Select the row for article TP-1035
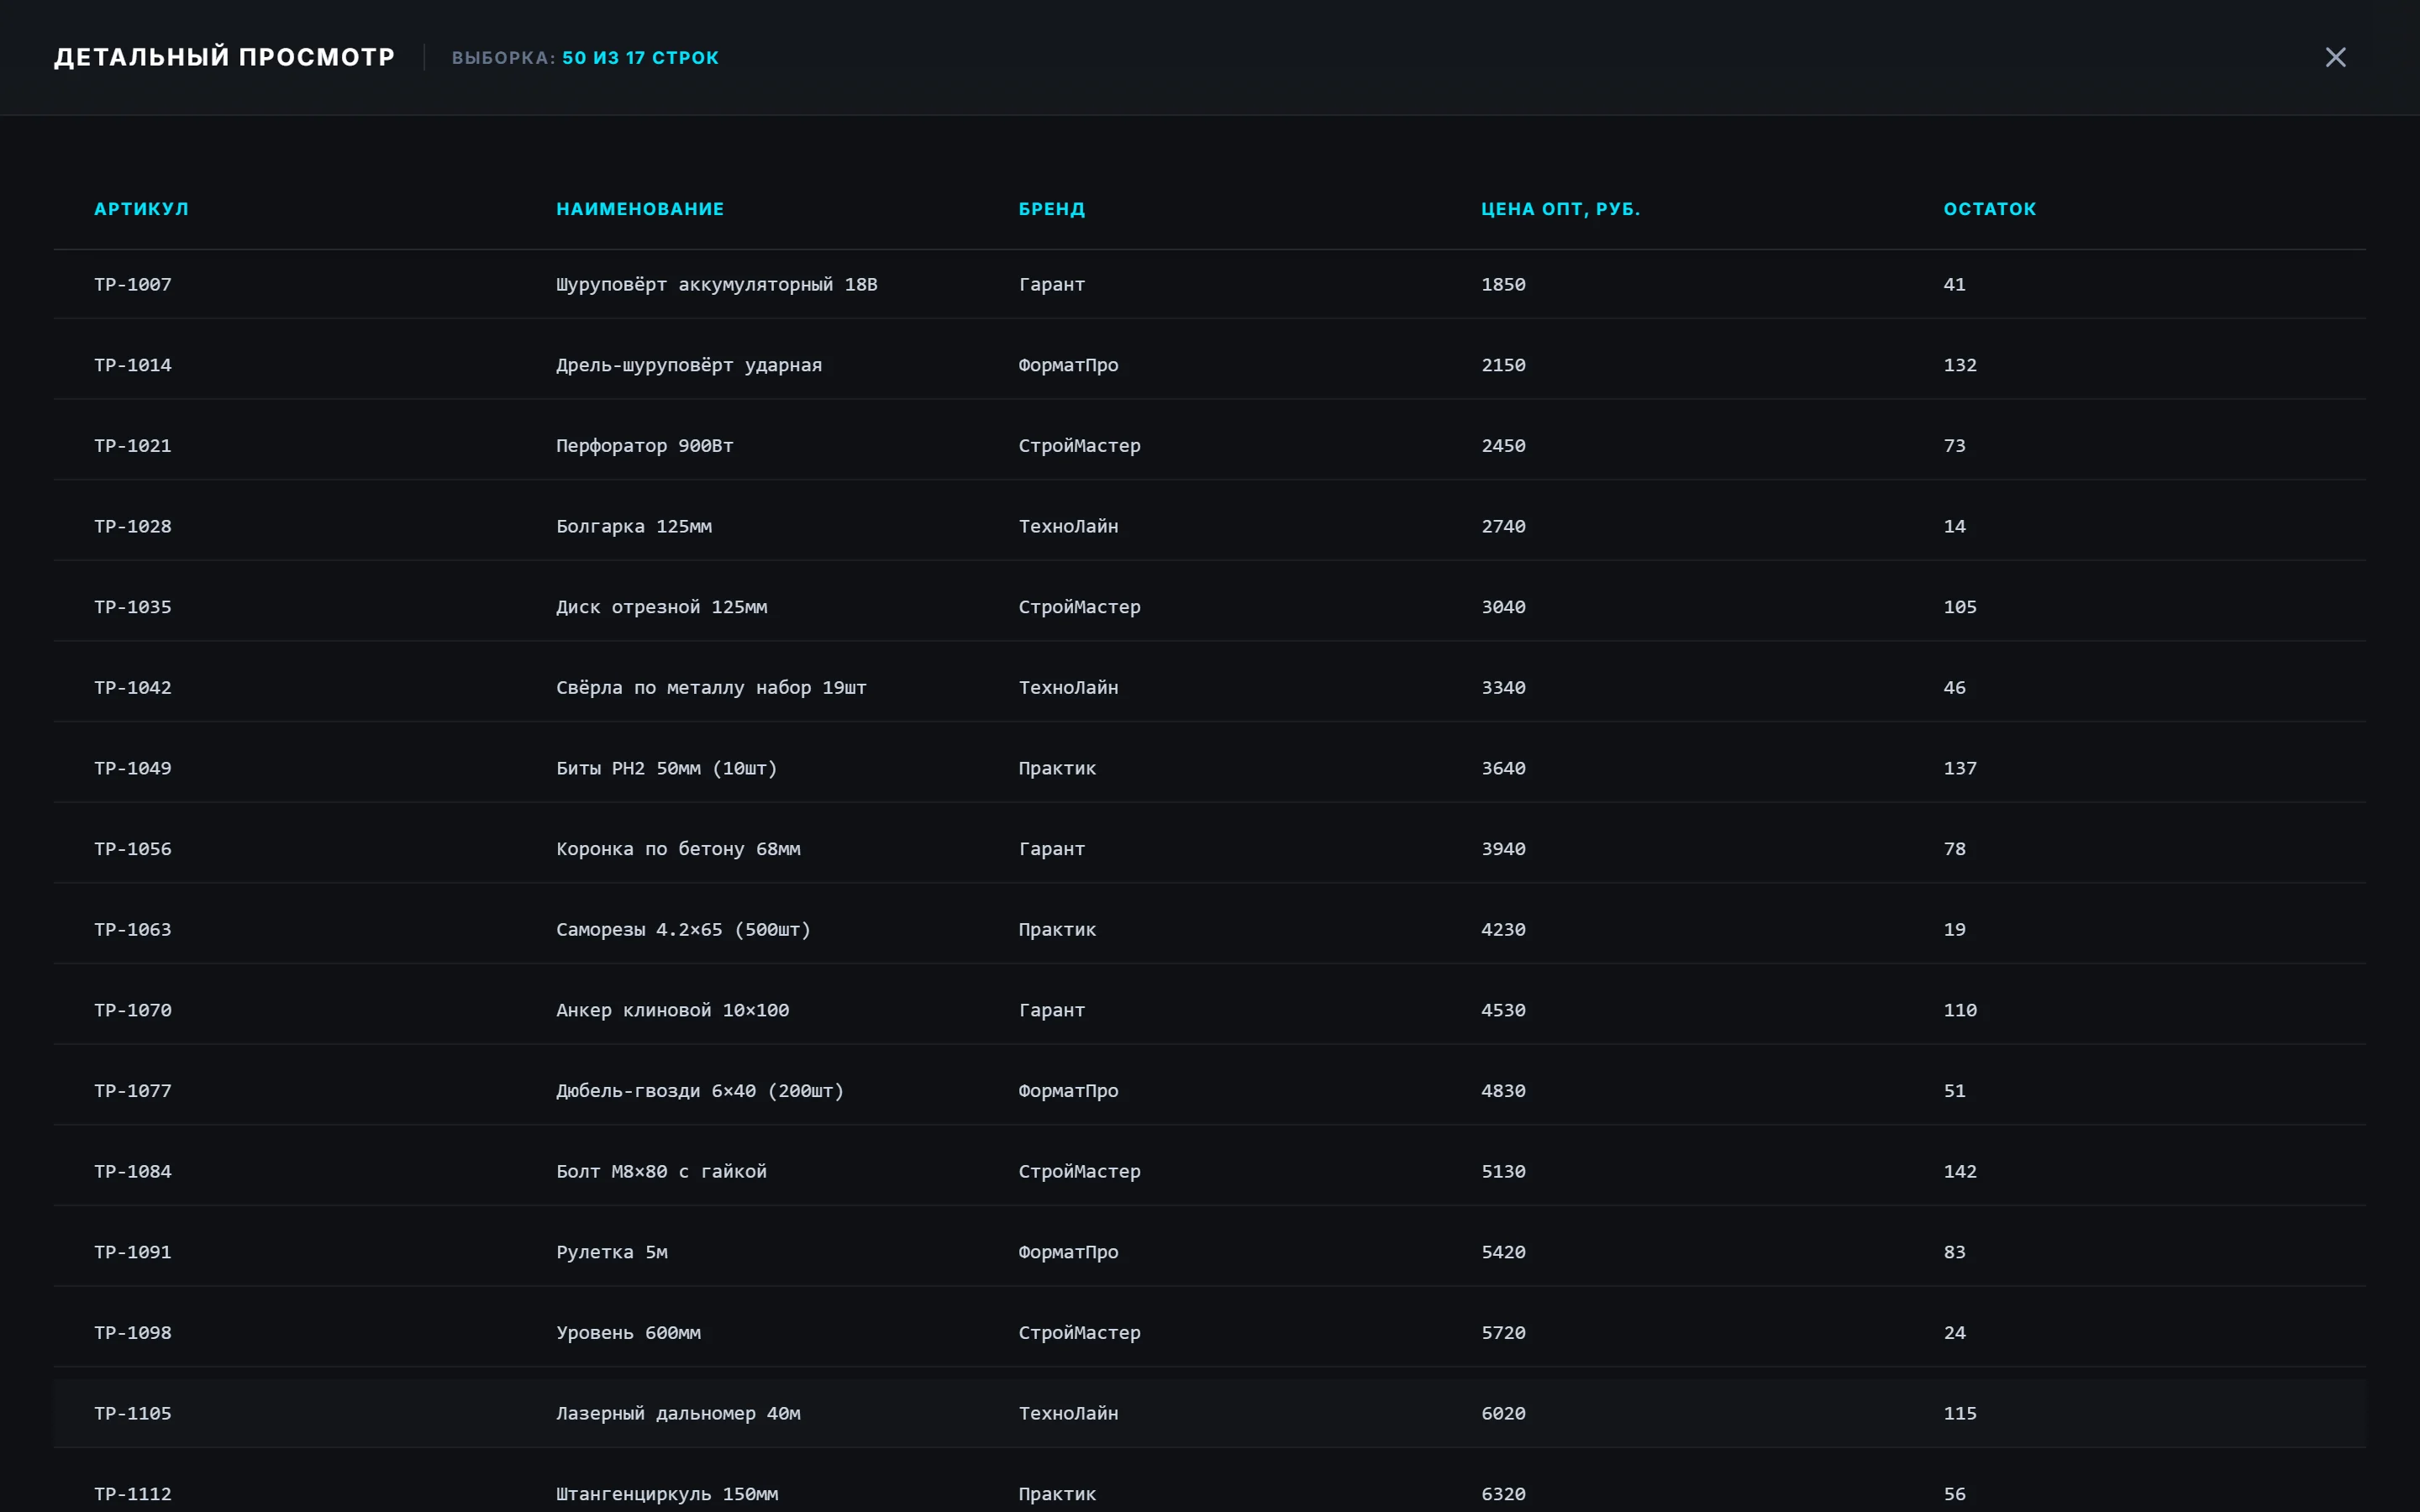Image resolution: width=2420 pixels, height=1512 pixels. click(x=1209, y=607)
